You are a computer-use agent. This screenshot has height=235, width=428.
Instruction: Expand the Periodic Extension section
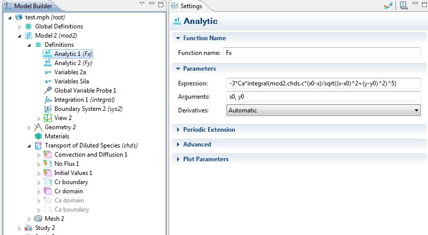[x=209, y=130]
